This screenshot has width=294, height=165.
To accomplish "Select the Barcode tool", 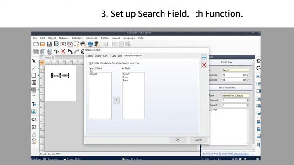I will click(x=34, y=90).
